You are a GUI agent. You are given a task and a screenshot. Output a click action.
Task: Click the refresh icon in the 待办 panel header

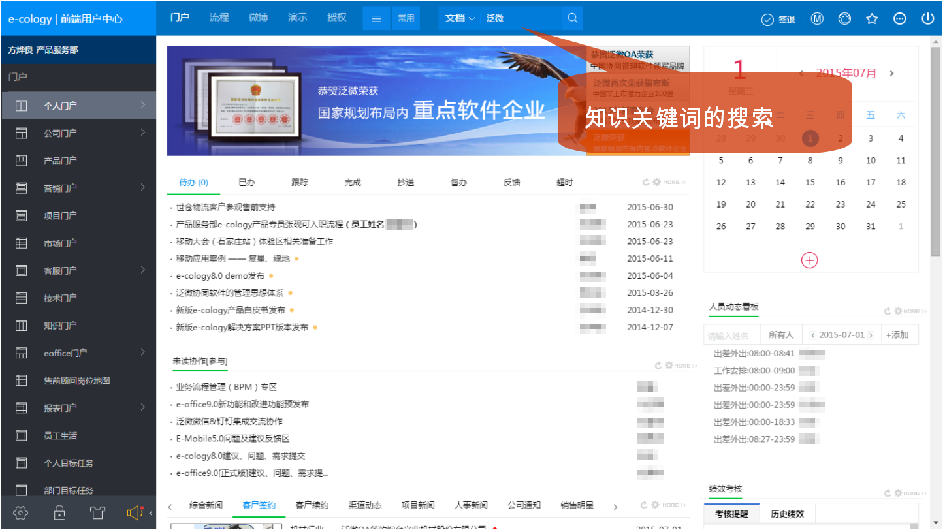[x=646, y=183]
